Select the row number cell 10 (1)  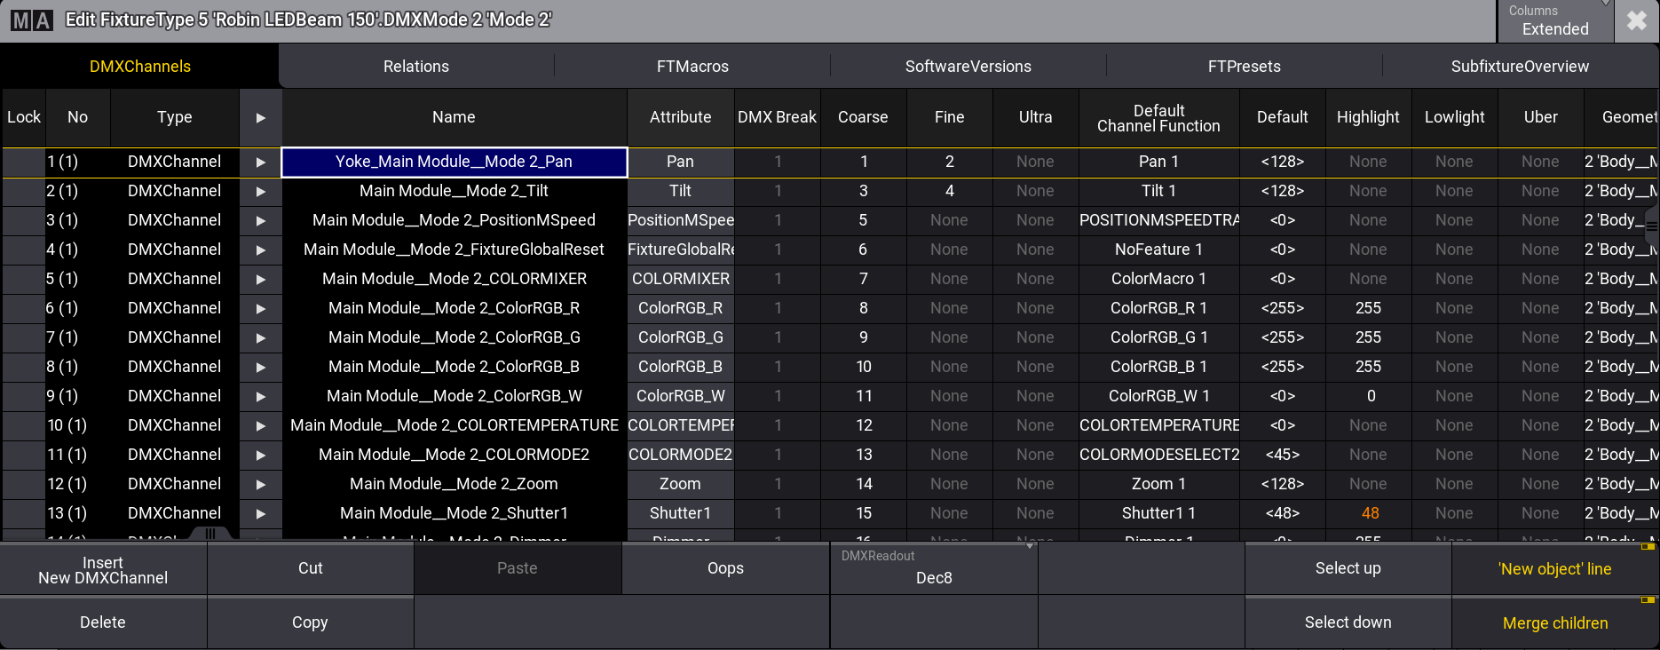[77, 425]
